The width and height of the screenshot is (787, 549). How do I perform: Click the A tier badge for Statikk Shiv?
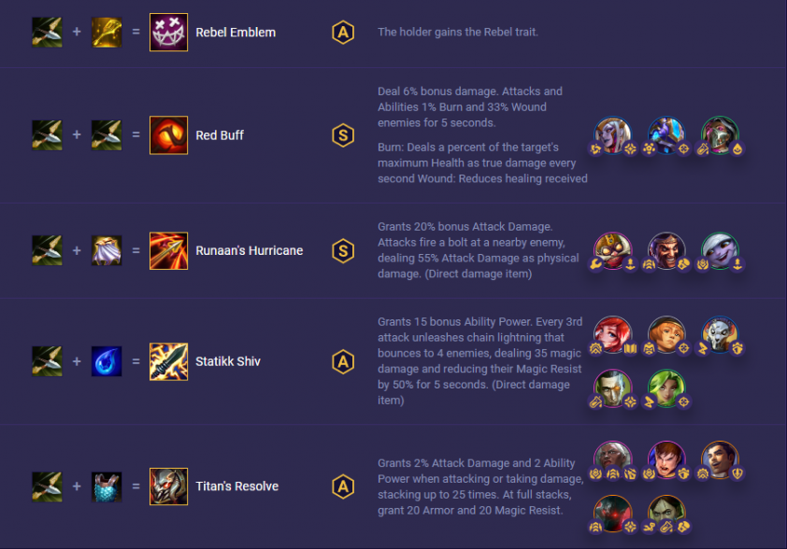pyautogui.click(x=343, y=361)
